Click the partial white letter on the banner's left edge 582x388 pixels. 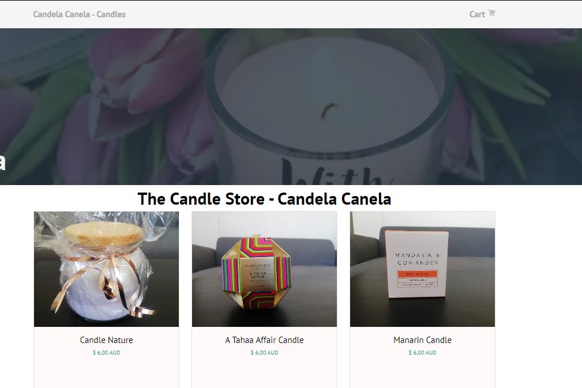pos(3,162)
